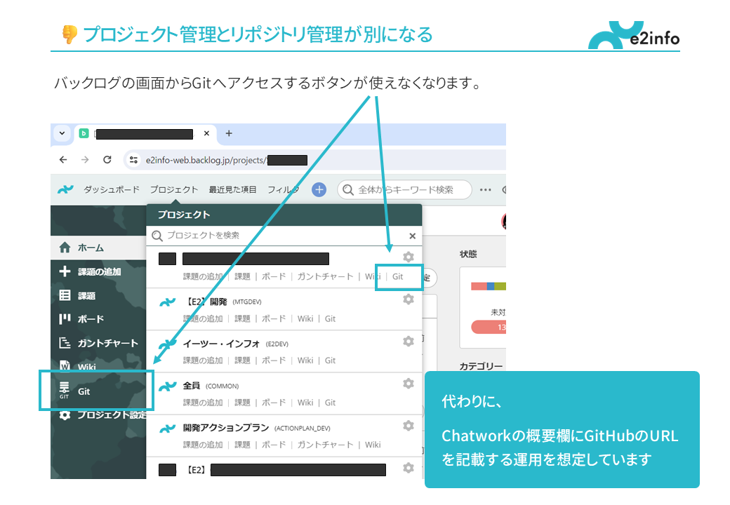Open the プロジェクト menu in the navigation
The width and height of the screenshot is (730, 505).
pyautogui.click(x=174, y=189)
